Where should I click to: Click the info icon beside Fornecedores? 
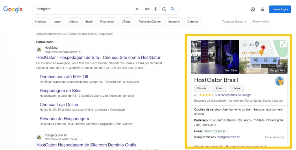coord(283,137)
